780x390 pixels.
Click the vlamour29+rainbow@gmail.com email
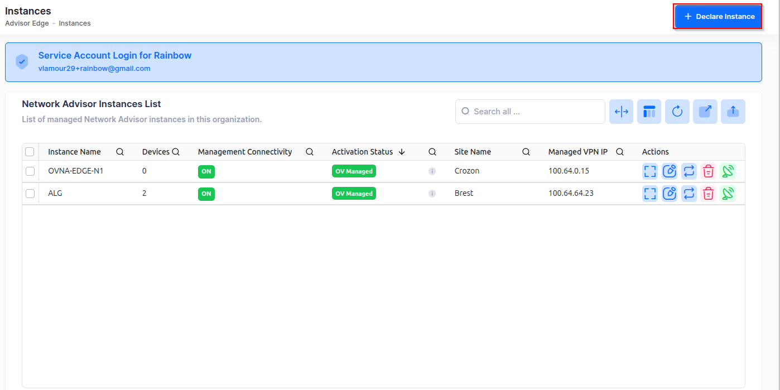click(x=94, y=69)
